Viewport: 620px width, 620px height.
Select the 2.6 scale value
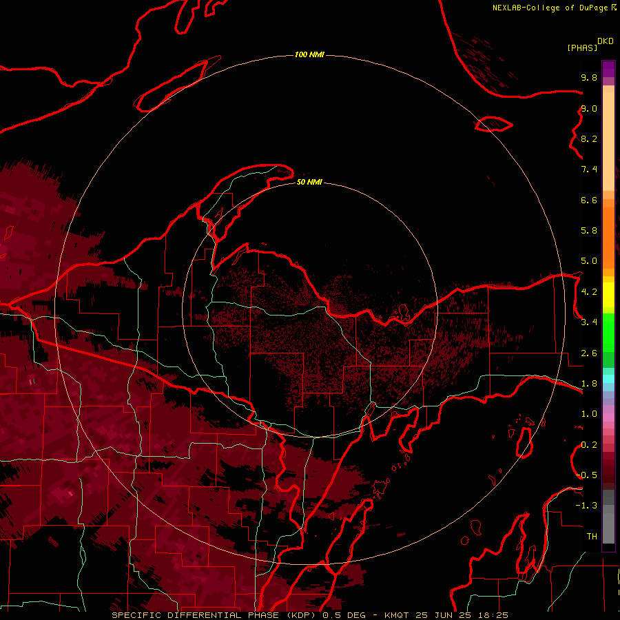click(589, 353)
